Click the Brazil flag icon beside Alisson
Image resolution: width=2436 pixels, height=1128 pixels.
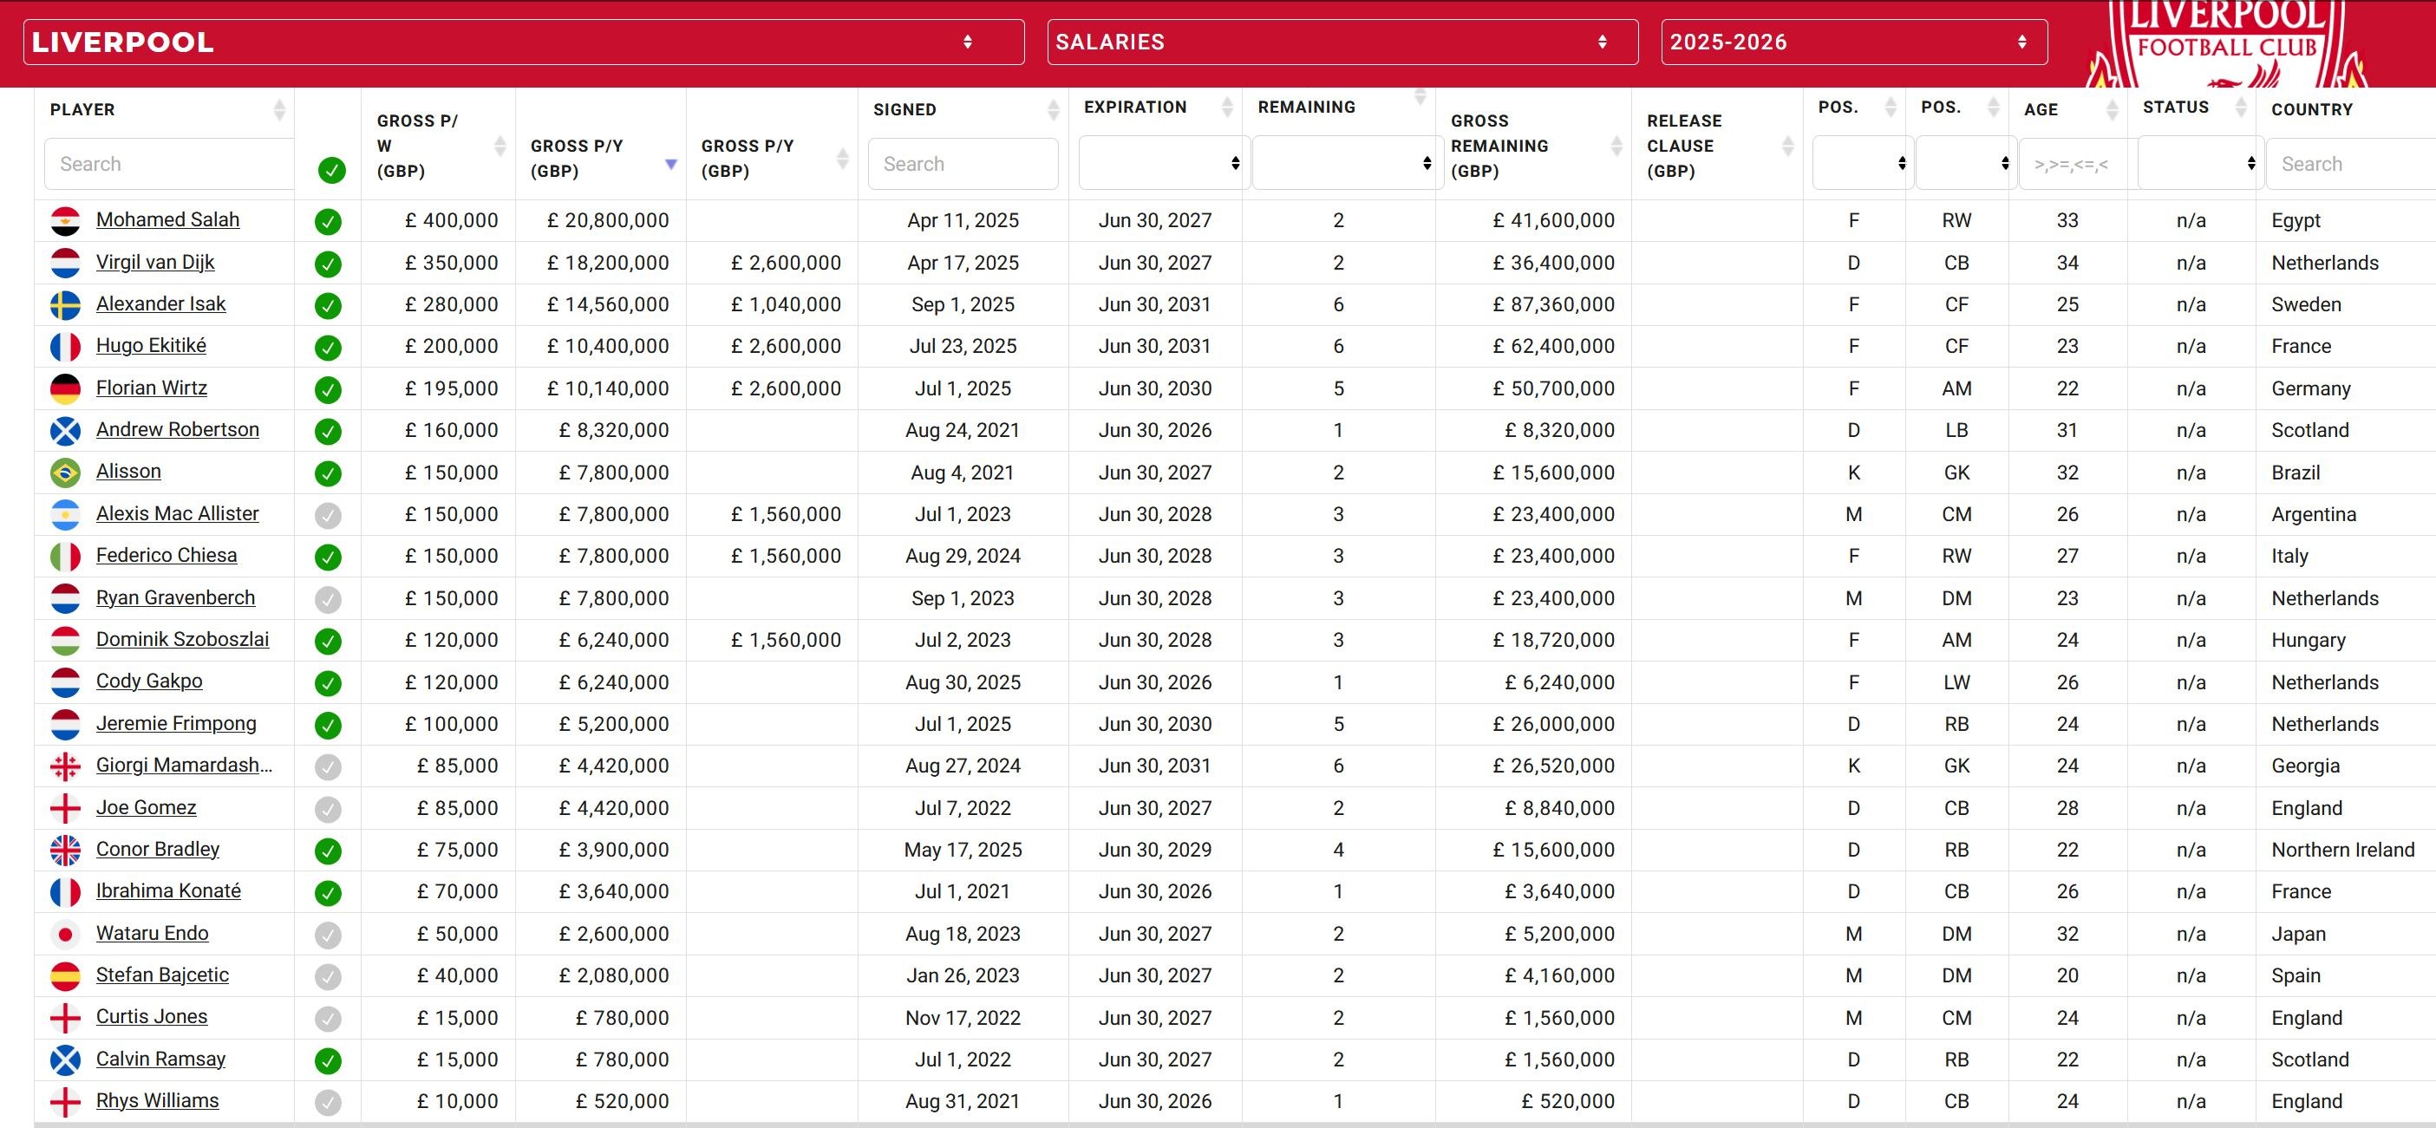[65, 472]
